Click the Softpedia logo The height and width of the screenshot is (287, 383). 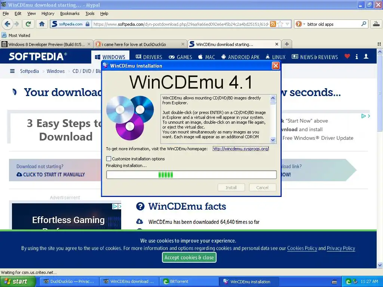coord(38,56)
